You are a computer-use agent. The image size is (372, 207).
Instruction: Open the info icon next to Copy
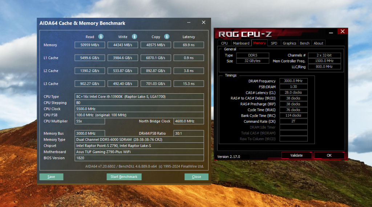click(x=167, y=37)
